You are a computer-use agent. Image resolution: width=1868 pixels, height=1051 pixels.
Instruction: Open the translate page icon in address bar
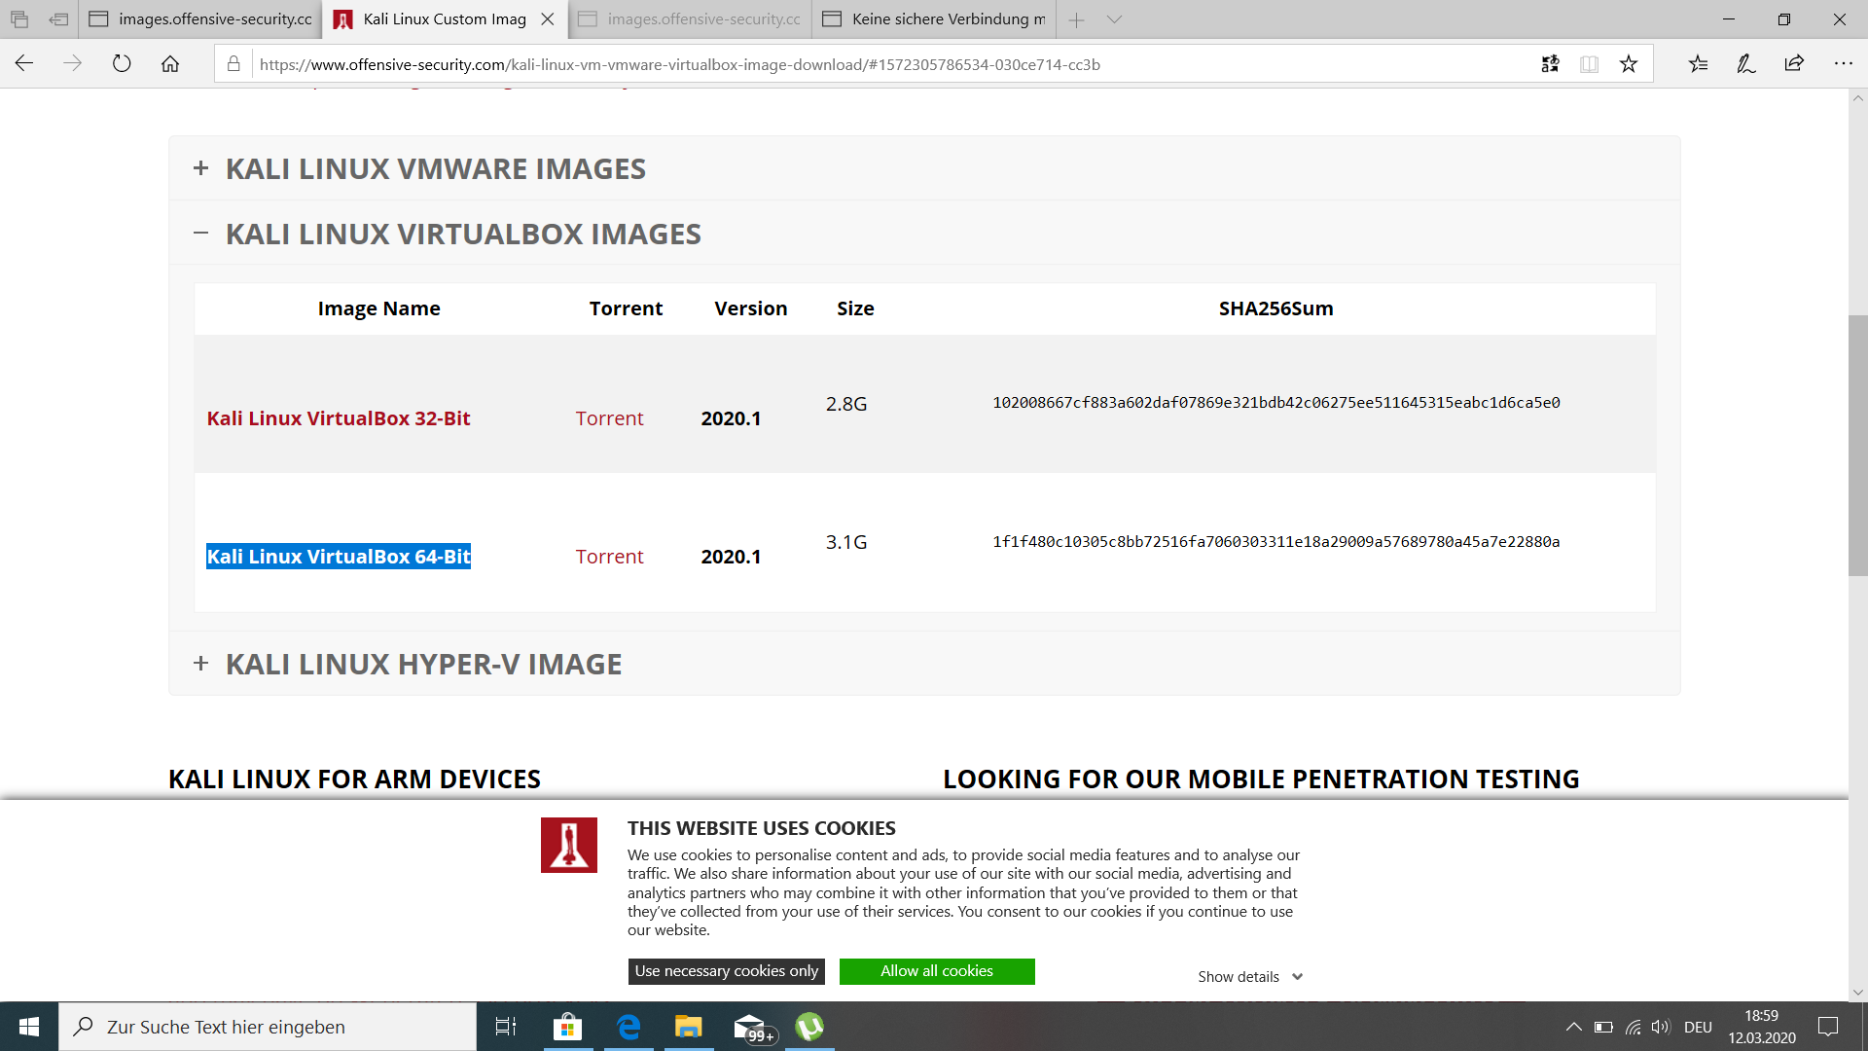coord(1550,64)
